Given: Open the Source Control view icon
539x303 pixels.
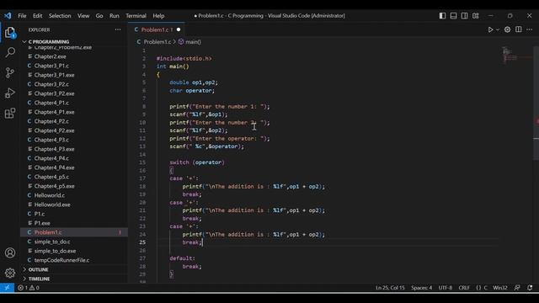Looking at the screenshot, I should pyautogui.click(x=10, y=72).
